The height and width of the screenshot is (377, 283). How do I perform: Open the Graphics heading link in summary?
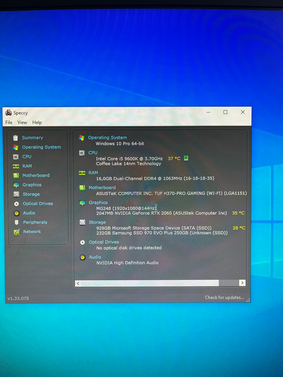click(x=98, y=203)
